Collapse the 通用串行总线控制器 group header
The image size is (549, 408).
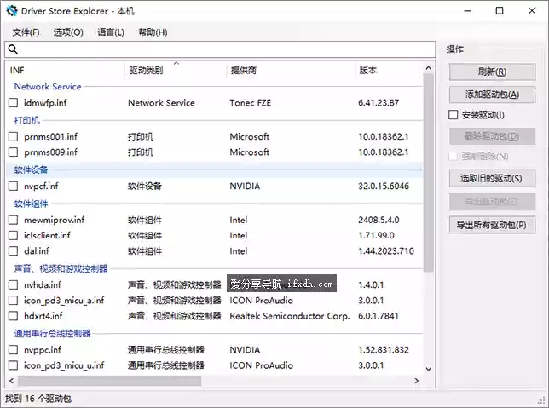coord(52,333)
